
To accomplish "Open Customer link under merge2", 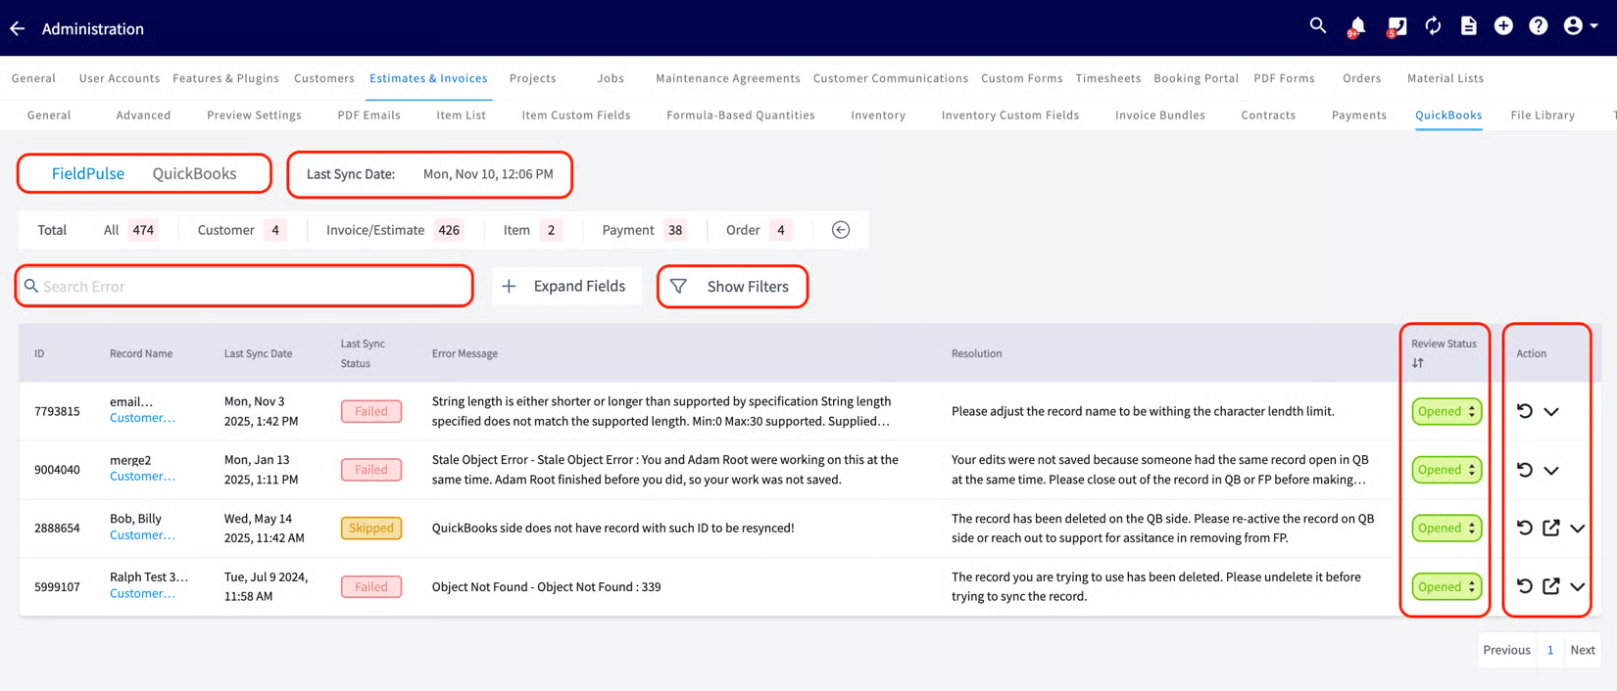I will [142, 477].
